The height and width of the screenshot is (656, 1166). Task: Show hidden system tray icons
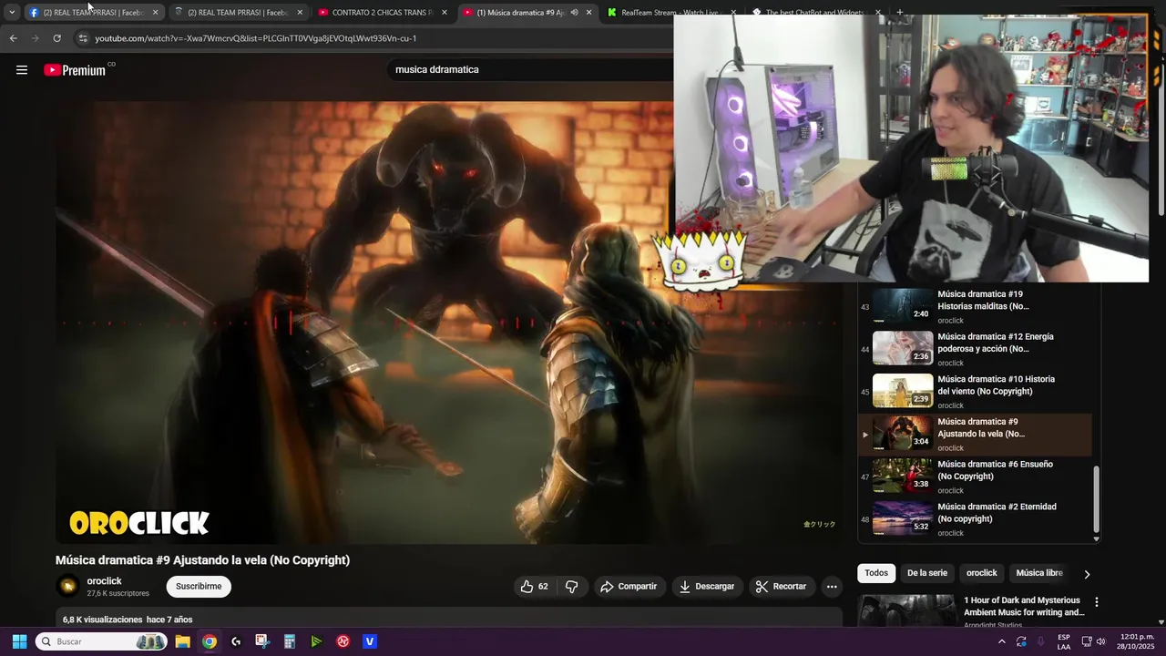tap(1002, 641)
